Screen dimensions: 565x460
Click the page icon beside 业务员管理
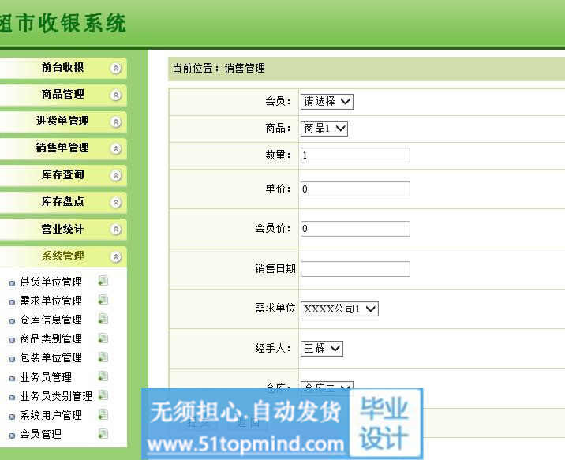pos(103,376)
